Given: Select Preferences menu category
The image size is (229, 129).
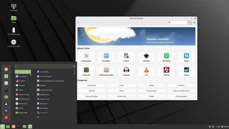Looking at the screenshot, I should point(21,103).
